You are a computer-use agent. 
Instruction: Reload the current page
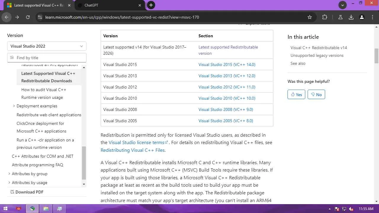[x=28, y=17]
